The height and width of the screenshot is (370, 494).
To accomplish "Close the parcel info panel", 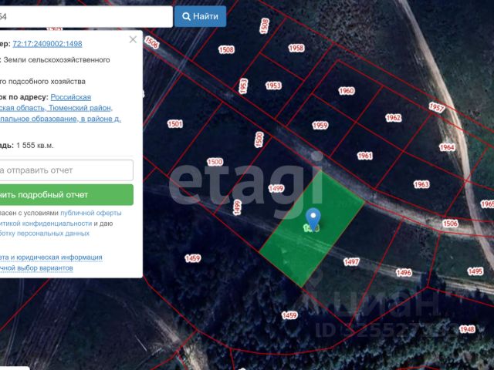I will [x=133, y=39].
